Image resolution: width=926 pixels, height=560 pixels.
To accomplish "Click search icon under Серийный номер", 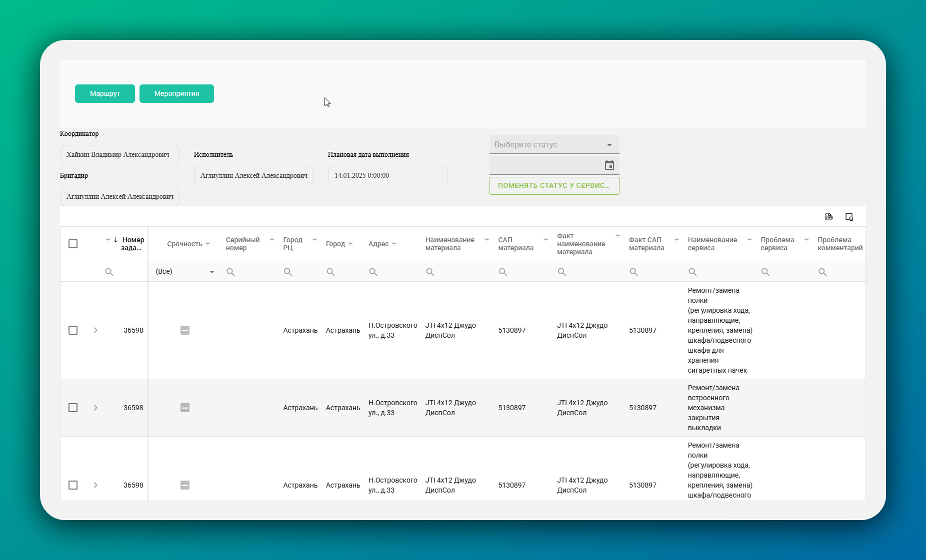I will coord(230,272).
